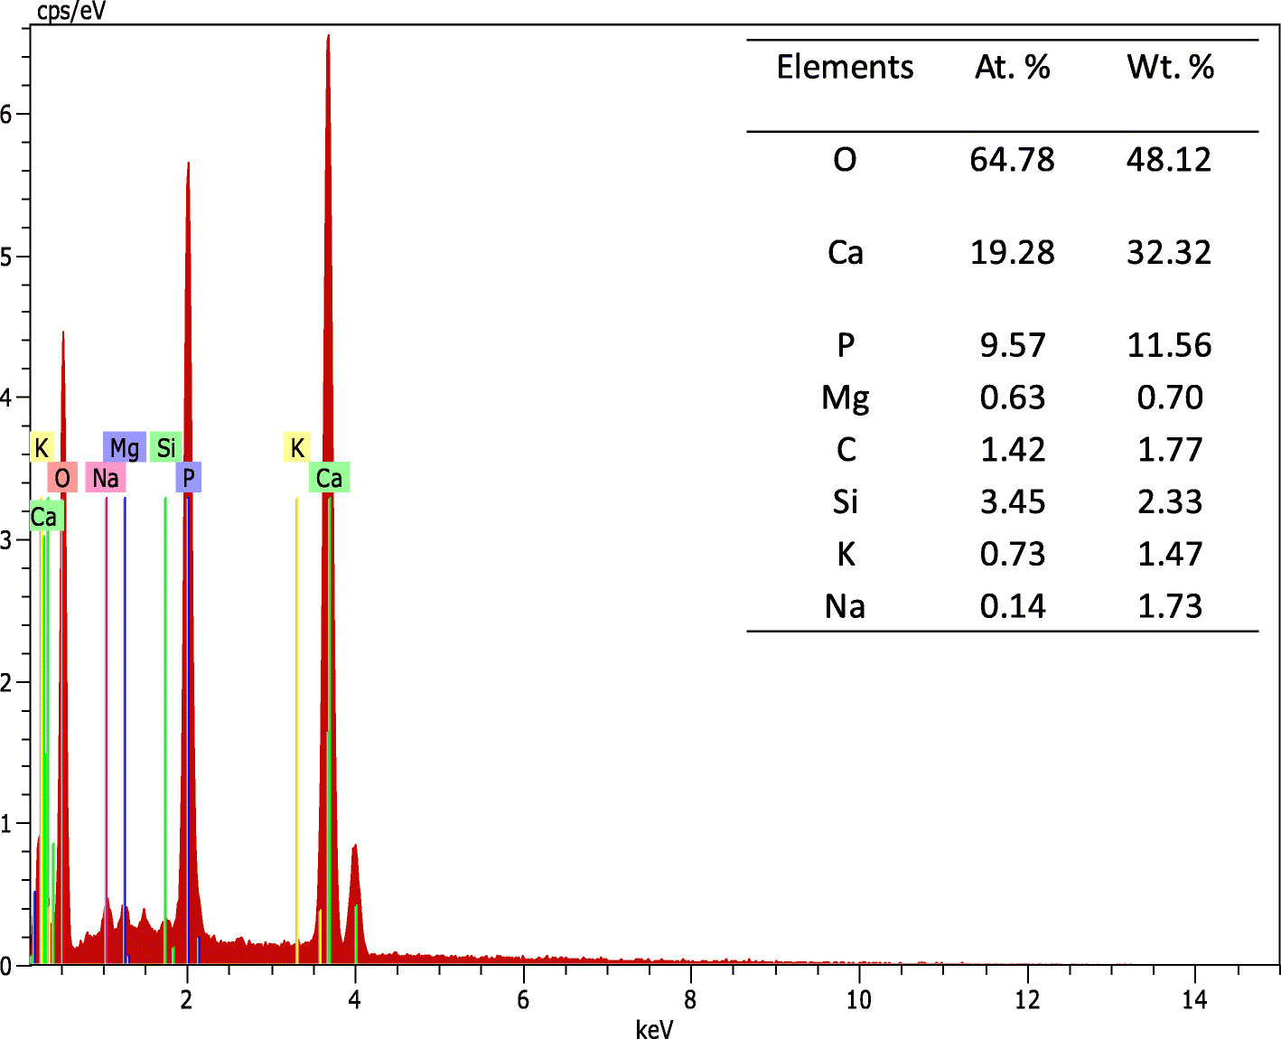1281x1039 pixels.
Task: Click the 9.57 atomic percent value
Action: 1013,345
